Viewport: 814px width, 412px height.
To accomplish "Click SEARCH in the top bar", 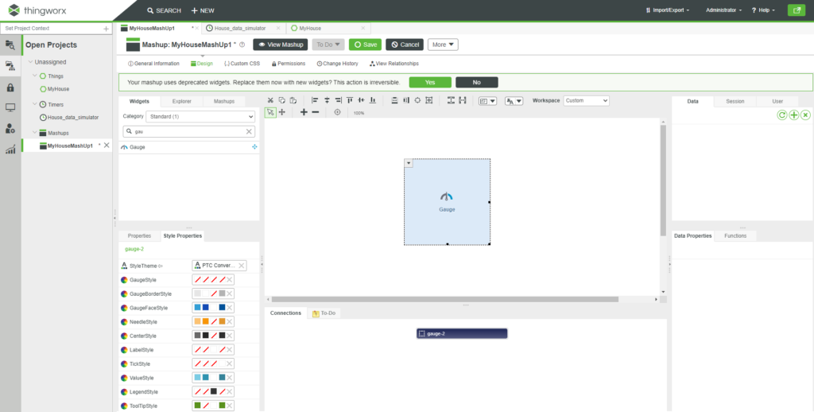I will 164,10.
